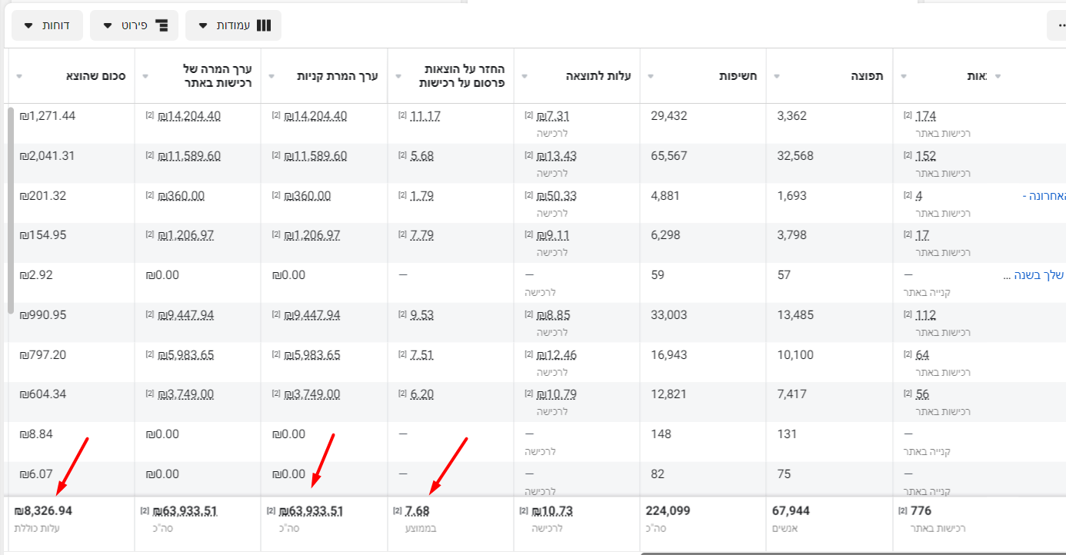The height and width of the screenshot is (555, 1066).
Task: Open column menu arrow for החזר על הוצאות פרסום
Action: point(398,76)
